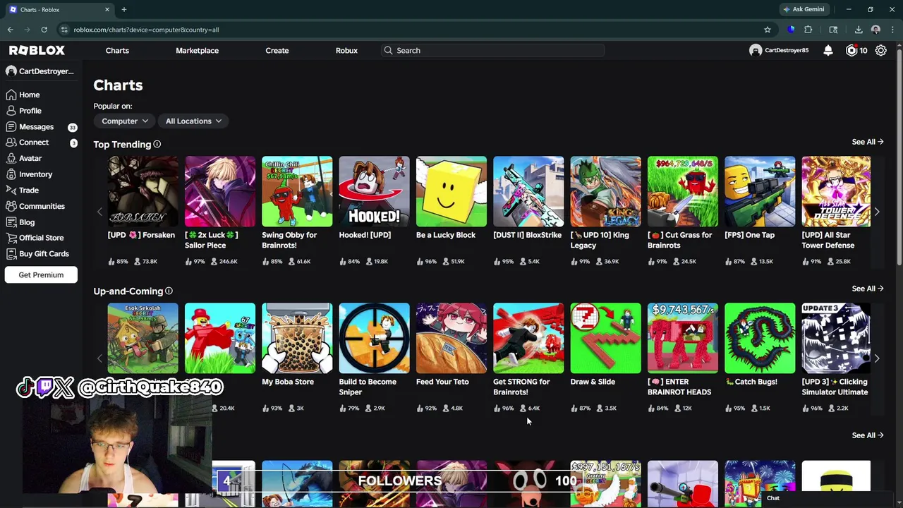Open the Marketplace nav item
903x508 pixels.
coord(197,50)
